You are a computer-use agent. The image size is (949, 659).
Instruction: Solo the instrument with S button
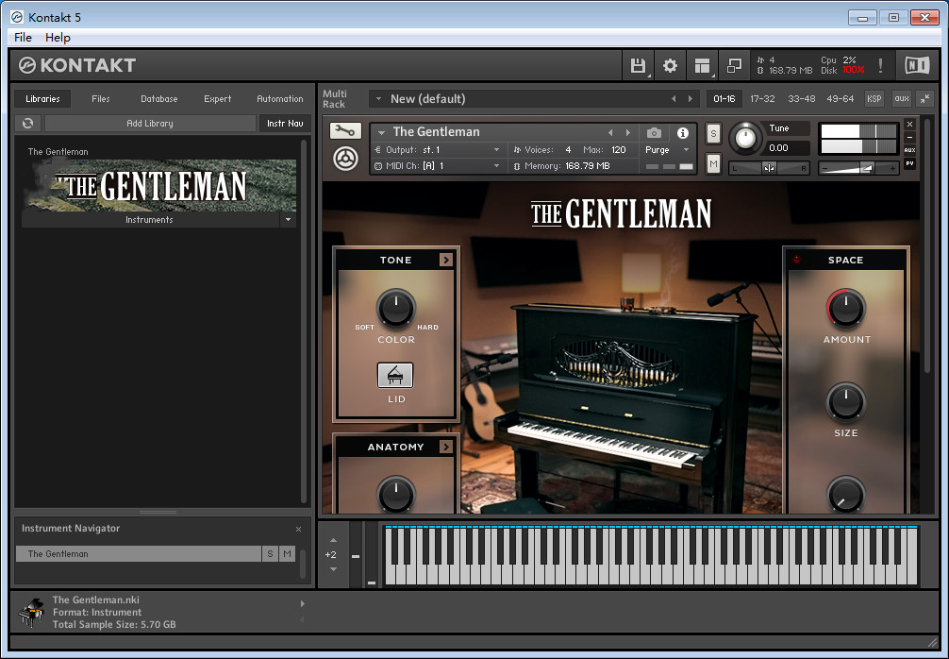[713, 134]
